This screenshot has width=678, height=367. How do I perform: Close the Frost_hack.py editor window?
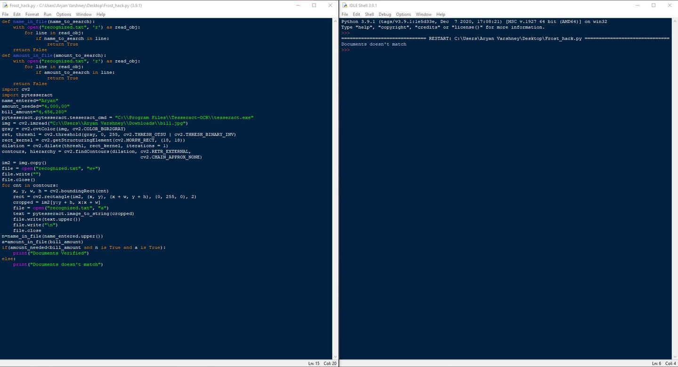point(330,6)
